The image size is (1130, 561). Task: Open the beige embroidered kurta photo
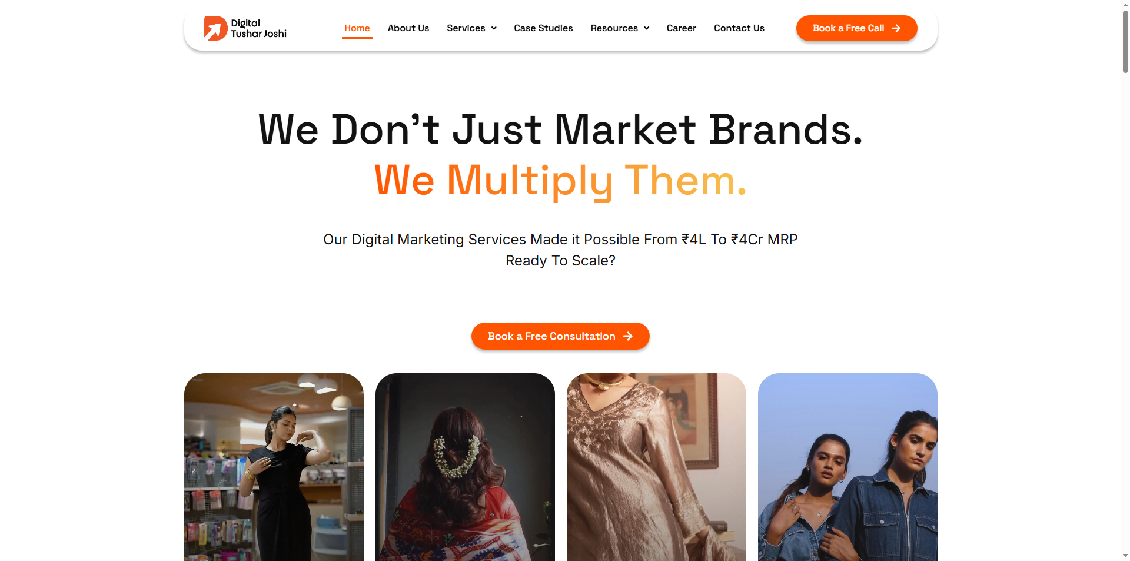pyautogui.click(x=656, y=467)
